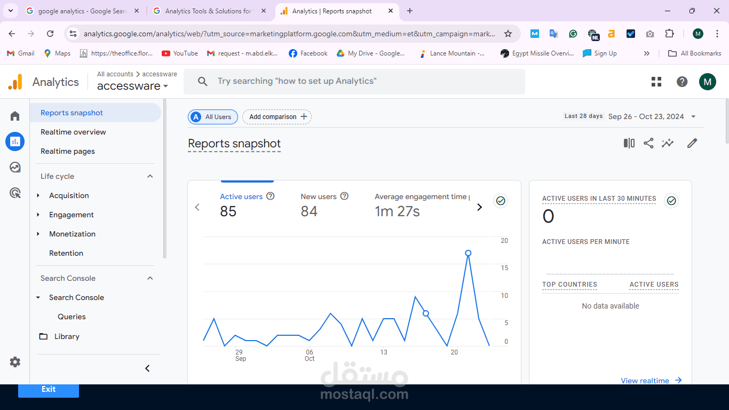
Task: Open Admin settings gear icon
Action: [x=15, y=362]
